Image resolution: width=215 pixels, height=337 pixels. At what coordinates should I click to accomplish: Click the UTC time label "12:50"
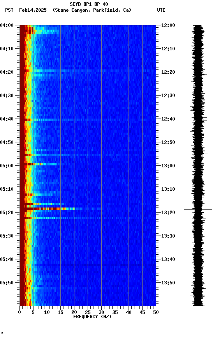point(168,142)
